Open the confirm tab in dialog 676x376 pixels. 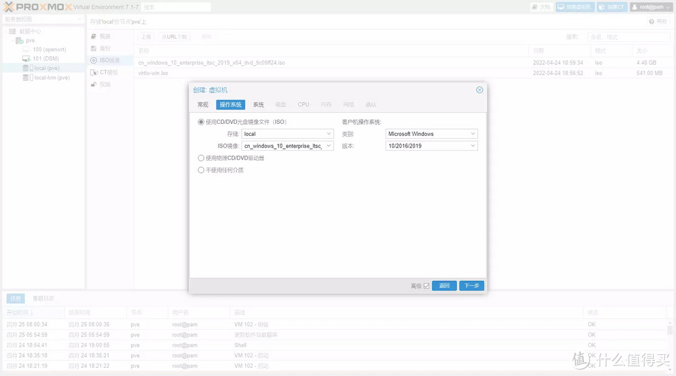pos(371,104)
